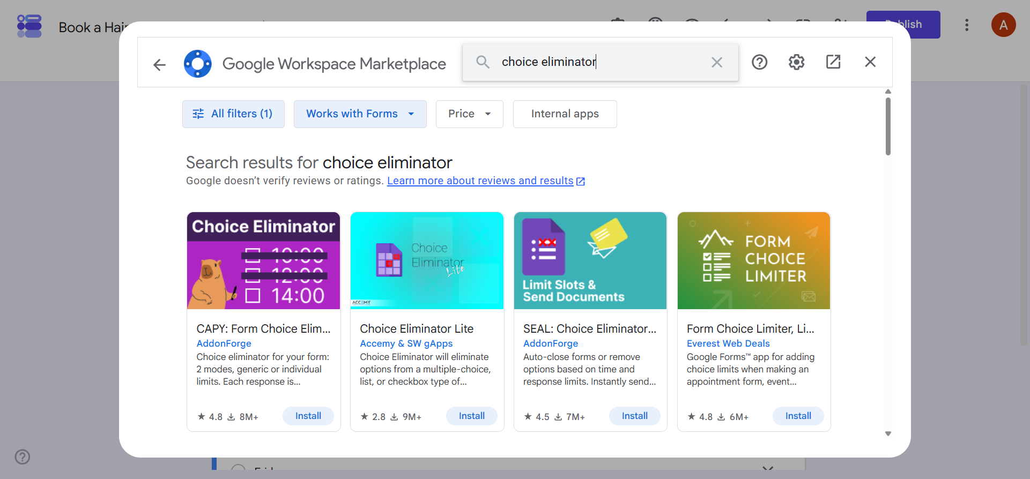Screen dimensions: 1030x479
Task: Click the marketplace scrollbar up arrow
Action: point(888,92)
